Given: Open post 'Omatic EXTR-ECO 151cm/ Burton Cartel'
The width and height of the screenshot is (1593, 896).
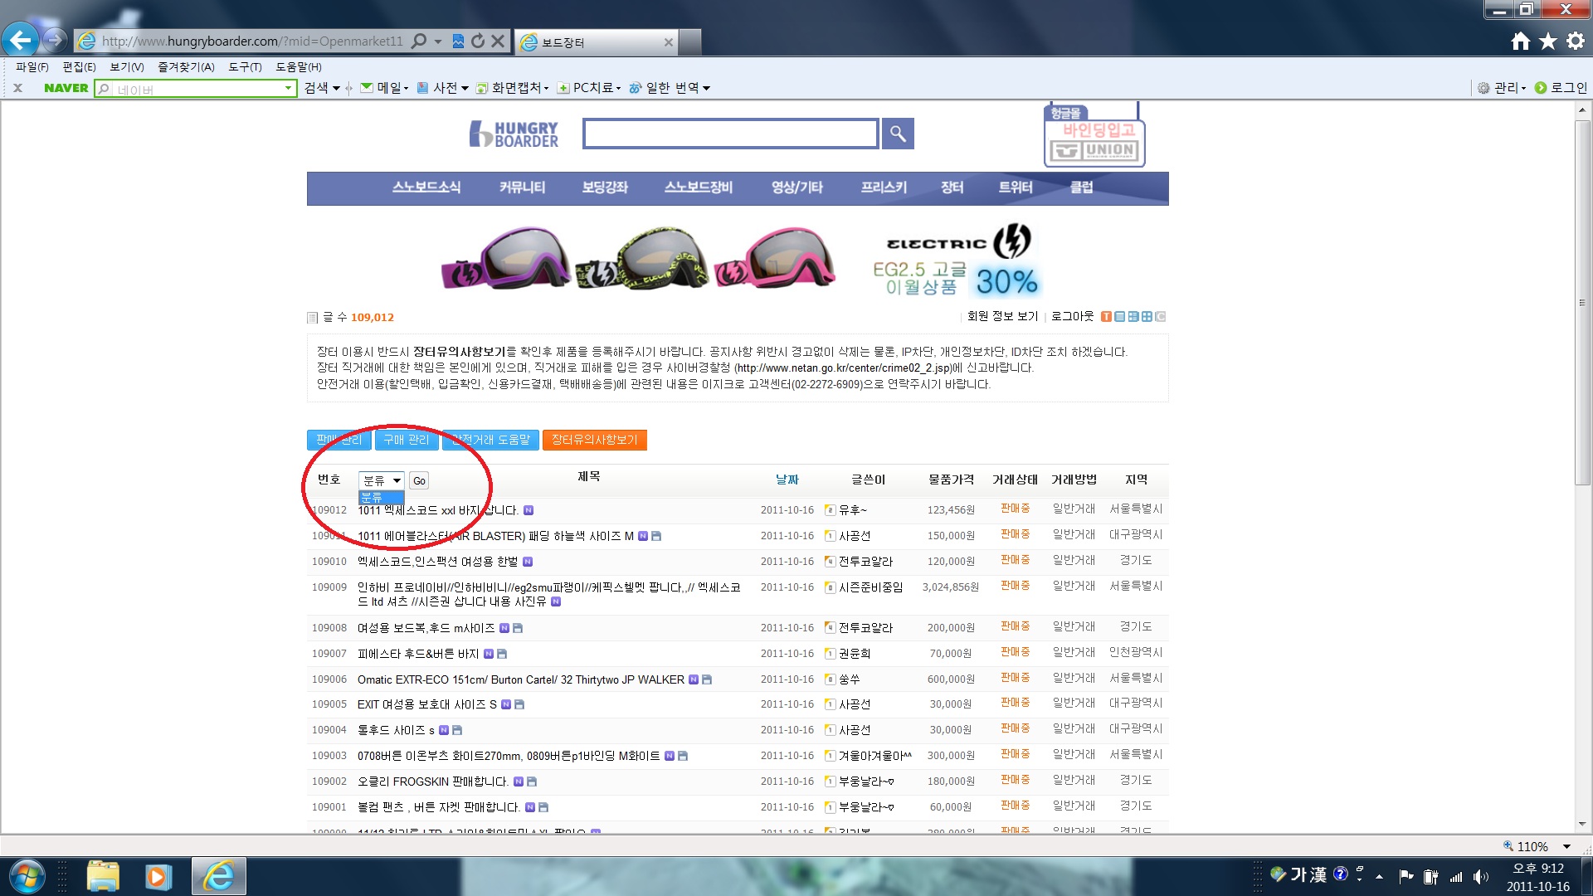Looking at the screenshot, I should [x=521, y=679].
